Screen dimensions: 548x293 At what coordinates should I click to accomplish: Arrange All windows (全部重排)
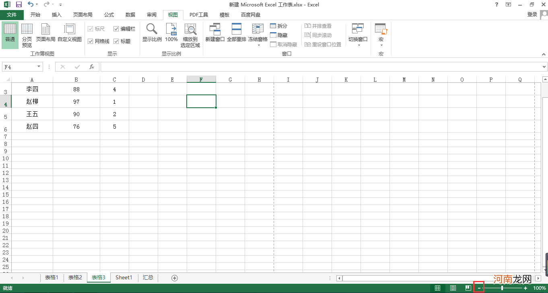tap(237, 33)
